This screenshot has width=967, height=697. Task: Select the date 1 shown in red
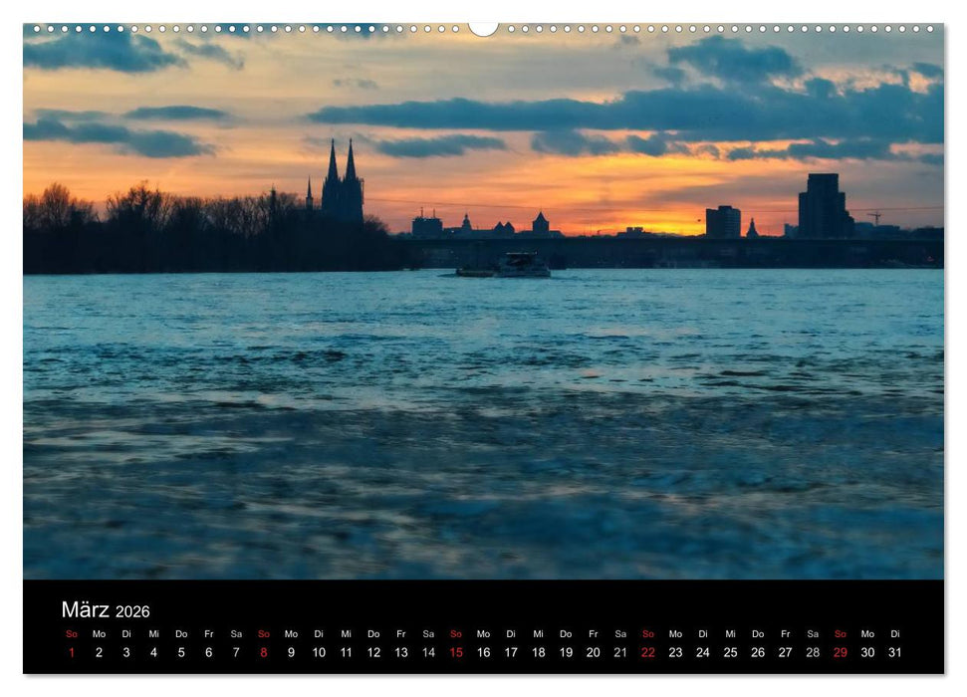72,654
